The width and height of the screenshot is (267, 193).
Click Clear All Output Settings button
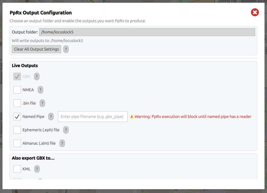(36, 49)
